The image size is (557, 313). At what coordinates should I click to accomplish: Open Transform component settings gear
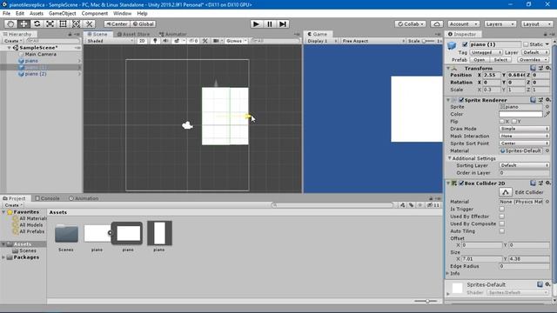point(548,68)
